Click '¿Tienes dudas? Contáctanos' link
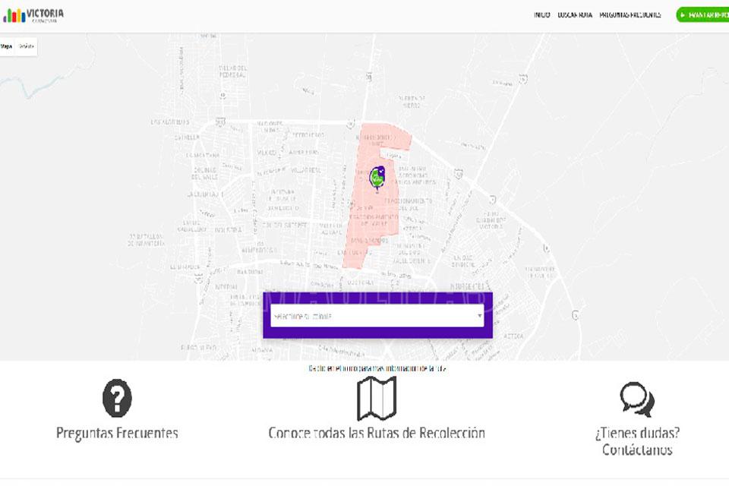 [x=637, y=441]
